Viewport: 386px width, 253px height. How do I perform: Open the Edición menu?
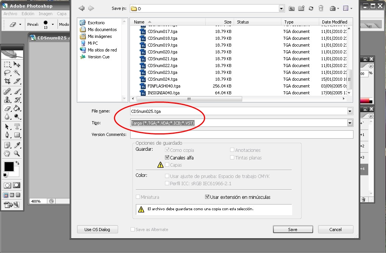tap(28, 14)
